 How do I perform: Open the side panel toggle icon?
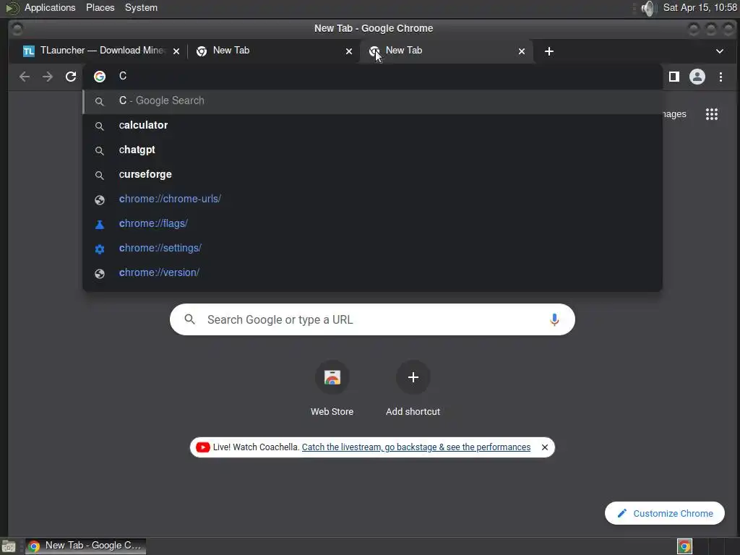[x=674, y=77]
